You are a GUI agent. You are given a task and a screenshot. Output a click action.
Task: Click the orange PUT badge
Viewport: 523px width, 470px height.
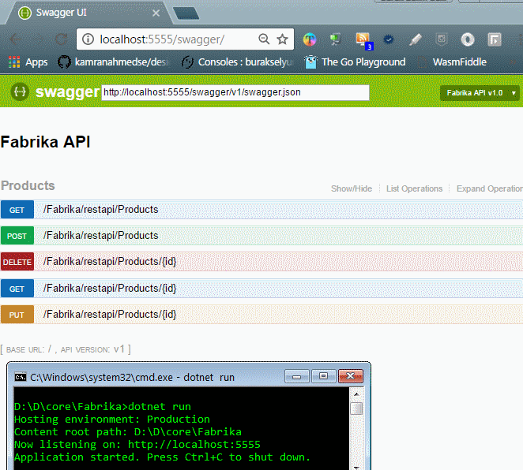click(17, 315)
